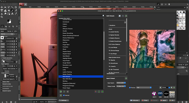Viewport: 189px width, 103px height.
Task: Select the Free Select lasso tool
Action: coord(9,7)
